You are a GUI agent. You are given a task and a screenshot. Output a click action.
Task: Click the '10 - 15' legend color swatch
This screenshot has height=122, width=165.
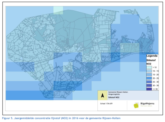point(149,71)
